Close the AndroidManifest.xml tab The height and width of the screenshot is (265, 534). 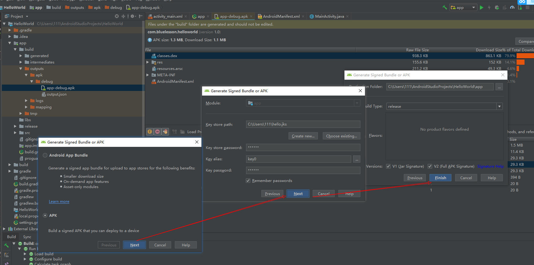(303, 16)
